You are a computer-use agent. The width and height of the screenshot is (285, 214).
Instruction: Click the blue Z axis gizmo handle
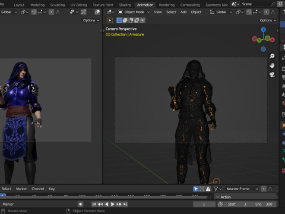tap(263, 30)
